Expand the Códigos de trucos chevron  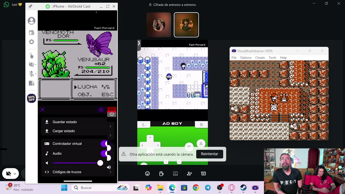(x=110, y=172)
